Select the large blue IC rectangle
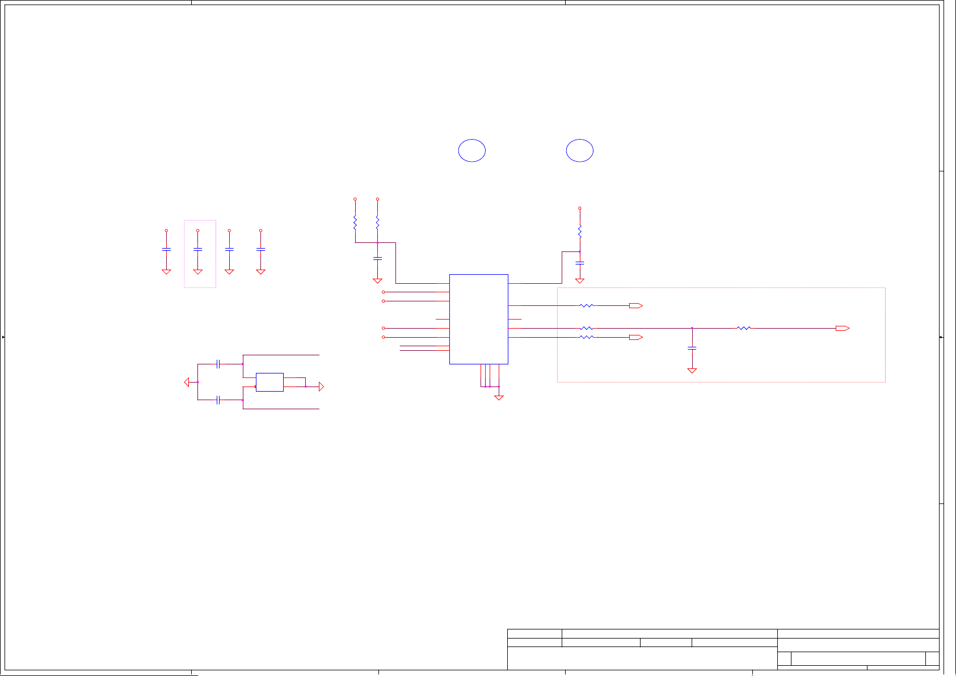 pos(478,319)
